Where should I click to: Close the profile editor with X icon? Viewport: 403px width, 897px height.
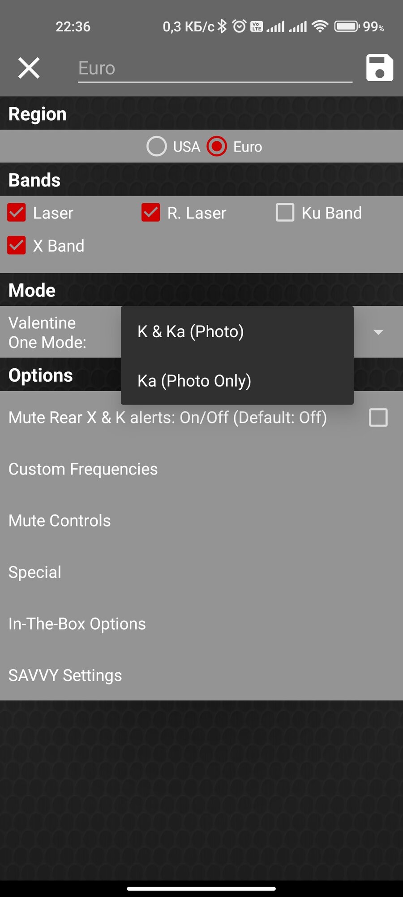tap(29, 68)
